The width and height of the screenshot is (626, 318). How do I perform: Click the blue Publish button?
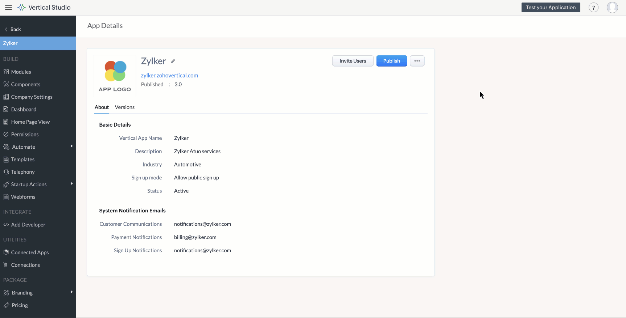392,61
